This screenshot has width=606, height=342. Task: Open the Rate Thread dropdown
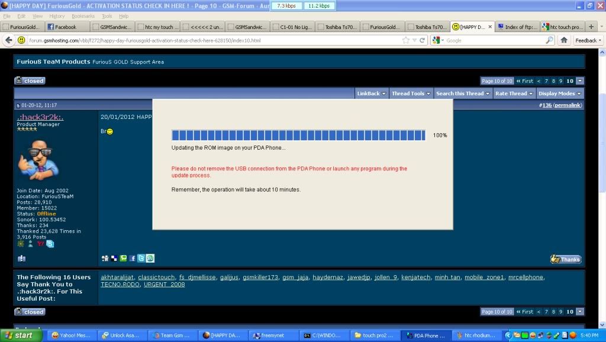click(514, 93)
